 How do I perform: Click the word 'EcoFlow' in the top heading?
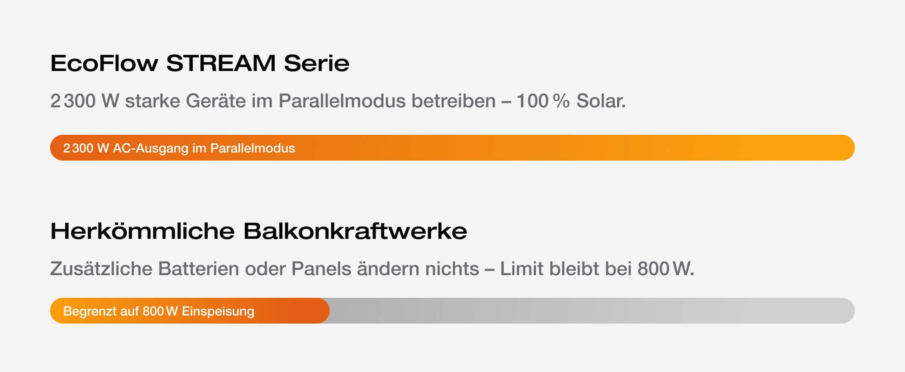click(104, 63)
